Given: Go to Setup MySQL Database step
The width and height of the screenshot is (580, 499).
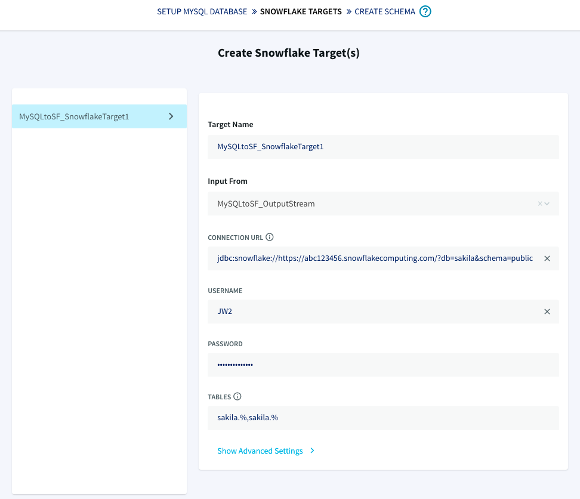Looking at the screenshot, I should pos(202,11).
